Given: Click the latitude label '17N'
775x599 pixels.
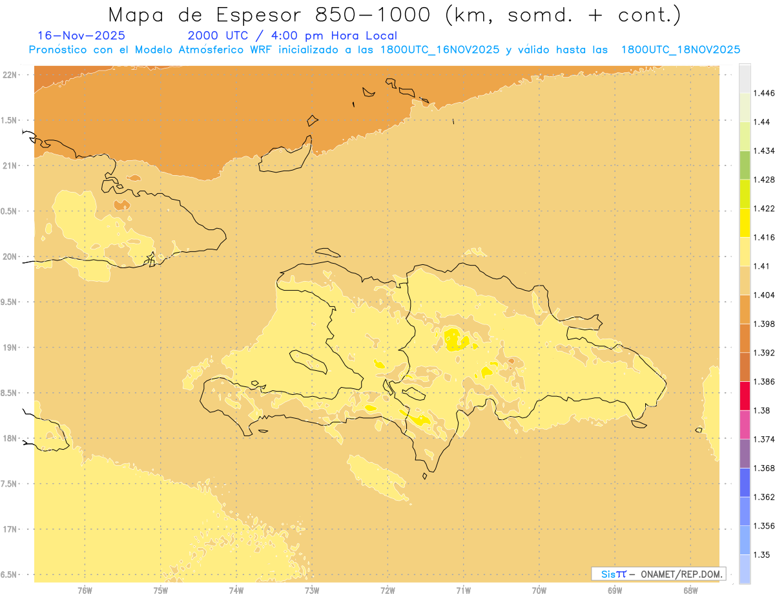Looking at the screenshot, I should (x=10, y=529).
